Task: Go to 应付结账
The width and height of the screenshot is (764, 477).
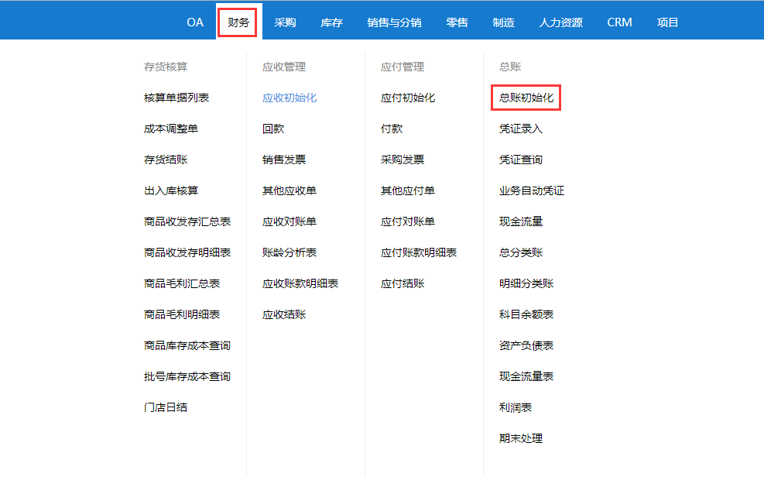Action: pos(403,283)
